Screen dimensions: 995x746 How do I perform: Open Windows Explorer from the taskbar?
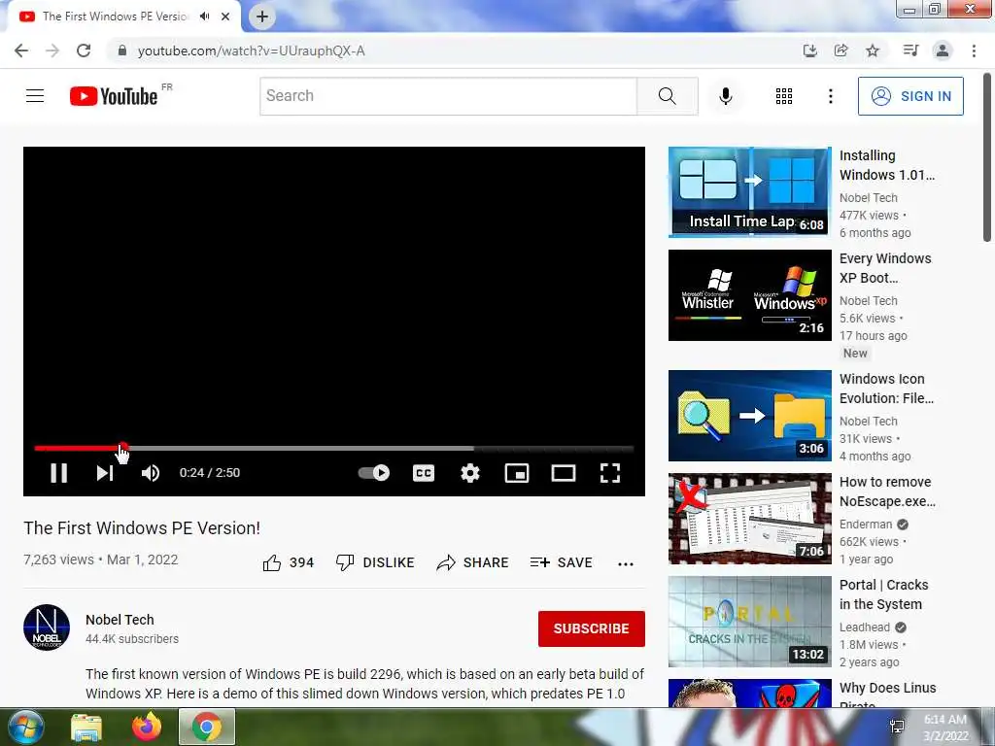pyautogui.click(x=86, y=727)
